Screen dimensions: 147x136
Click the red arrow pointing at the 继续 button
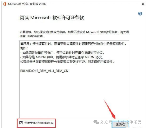point(109,109)
